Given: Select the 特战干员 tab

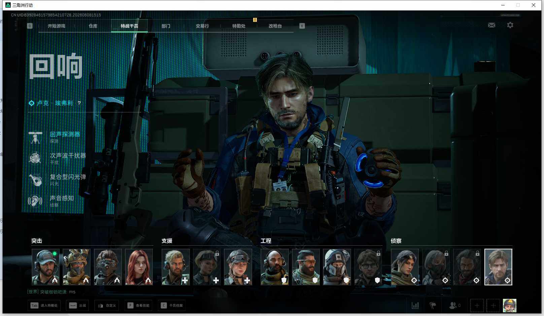Looking at the screenshot, I should [129, 26].
